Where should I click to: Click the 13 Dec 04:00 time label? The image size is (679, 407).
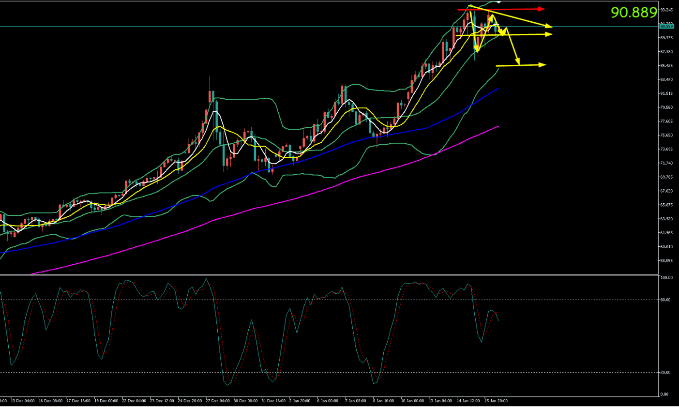pyautogui.click(x=23, y=401)
